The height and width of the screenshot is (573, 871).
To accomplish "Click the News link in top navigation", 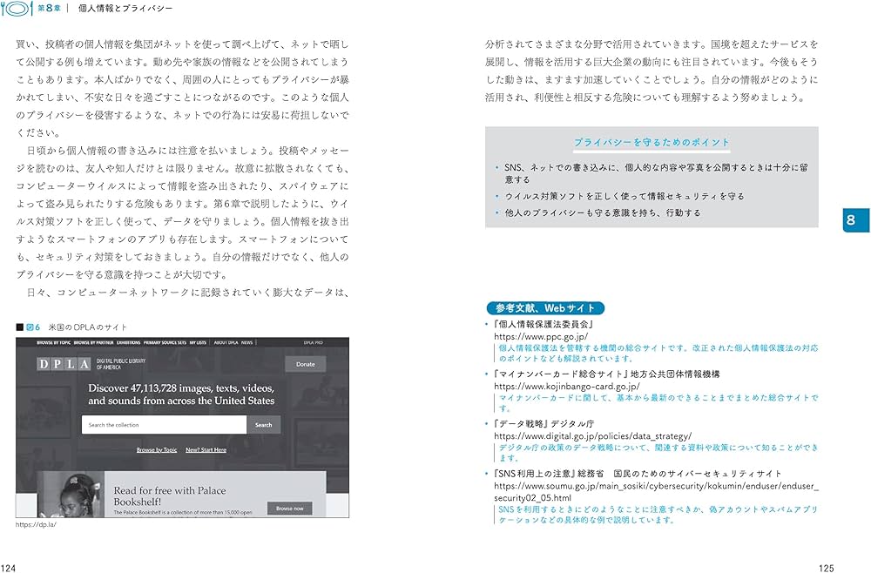I will coord(248,342).
